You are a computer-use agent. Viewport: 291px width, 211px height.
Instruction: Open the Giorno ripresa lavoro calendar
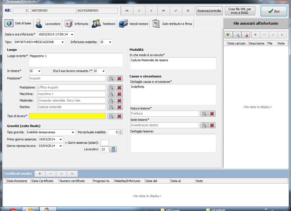coord(61,146)
